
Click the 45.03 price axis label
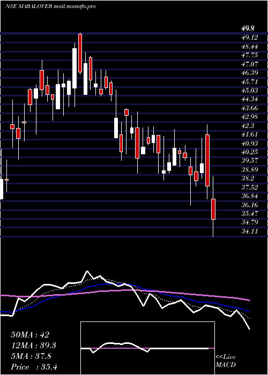click(x=250, y=91)
